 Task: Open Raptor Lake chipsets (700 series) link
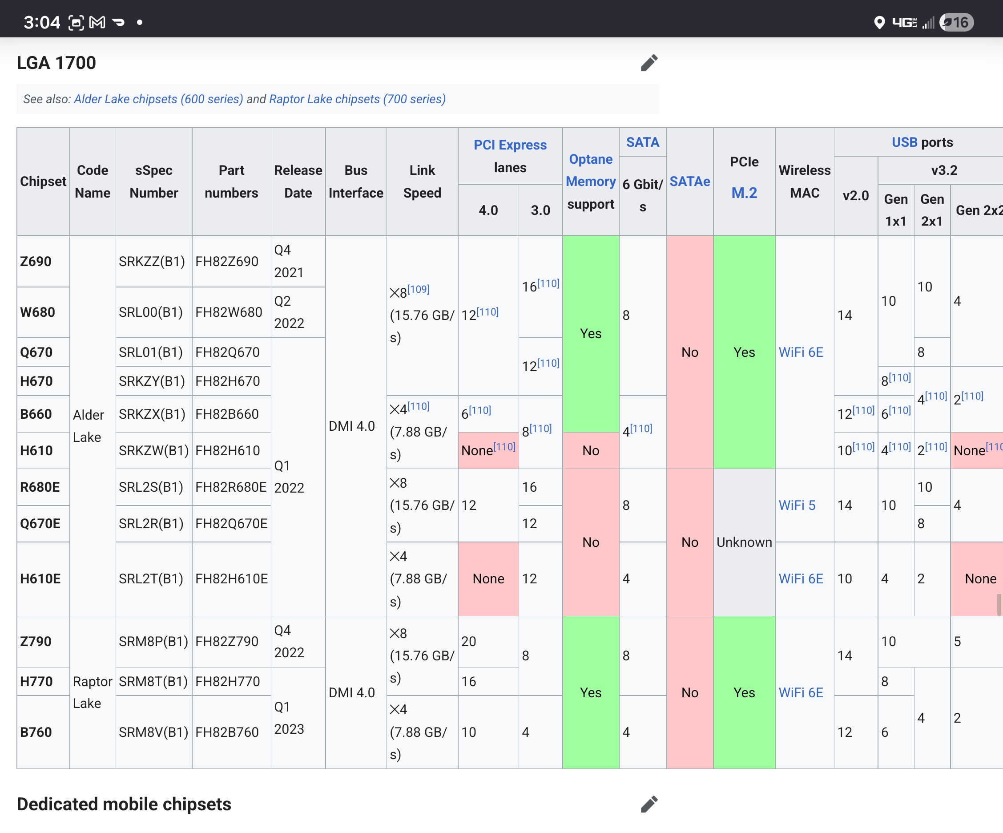pos(357,99)
